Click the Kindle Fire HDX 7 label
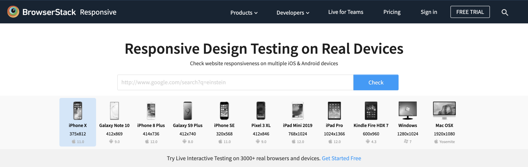The height and width of the screenshot is (167, 528). click(371, 125)
